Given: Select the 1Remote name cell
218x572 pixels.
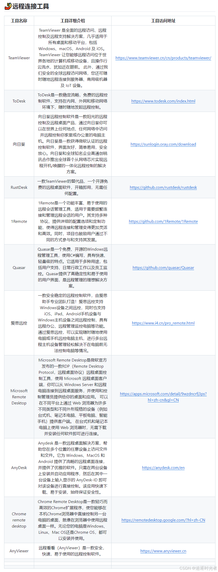Looking at the screenshot, I should (19, 221).
